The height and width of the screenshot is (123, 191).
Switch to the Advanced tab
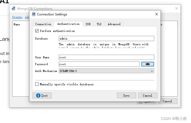coord(114,24)
